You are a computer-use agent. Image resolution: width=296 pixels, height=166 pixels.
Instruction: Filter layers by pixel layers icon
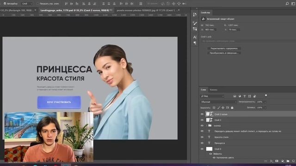pos(234,96)
